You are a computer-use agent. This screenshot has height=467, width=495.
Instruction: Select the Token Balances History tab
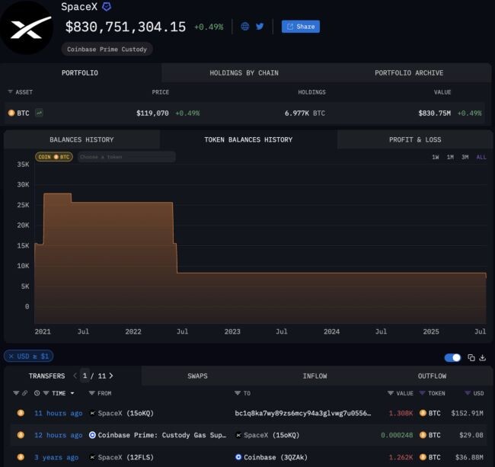(x=248, y=139)
